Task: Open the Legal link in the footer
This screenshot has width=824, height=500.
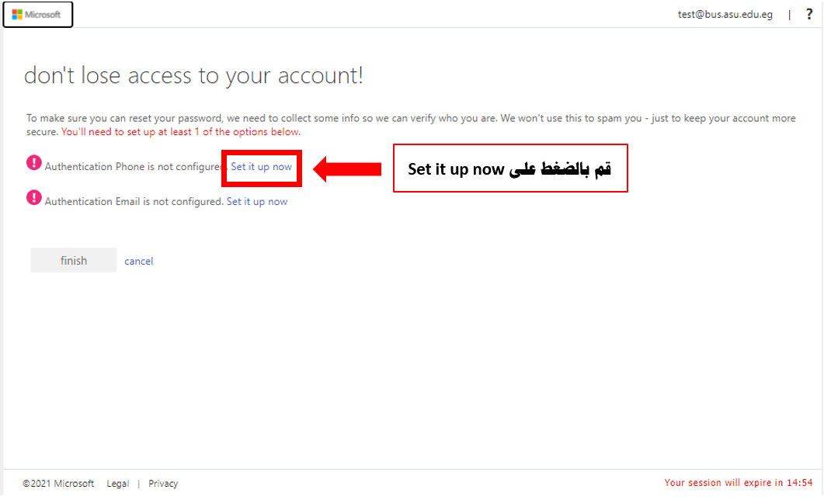Action: 118,483
